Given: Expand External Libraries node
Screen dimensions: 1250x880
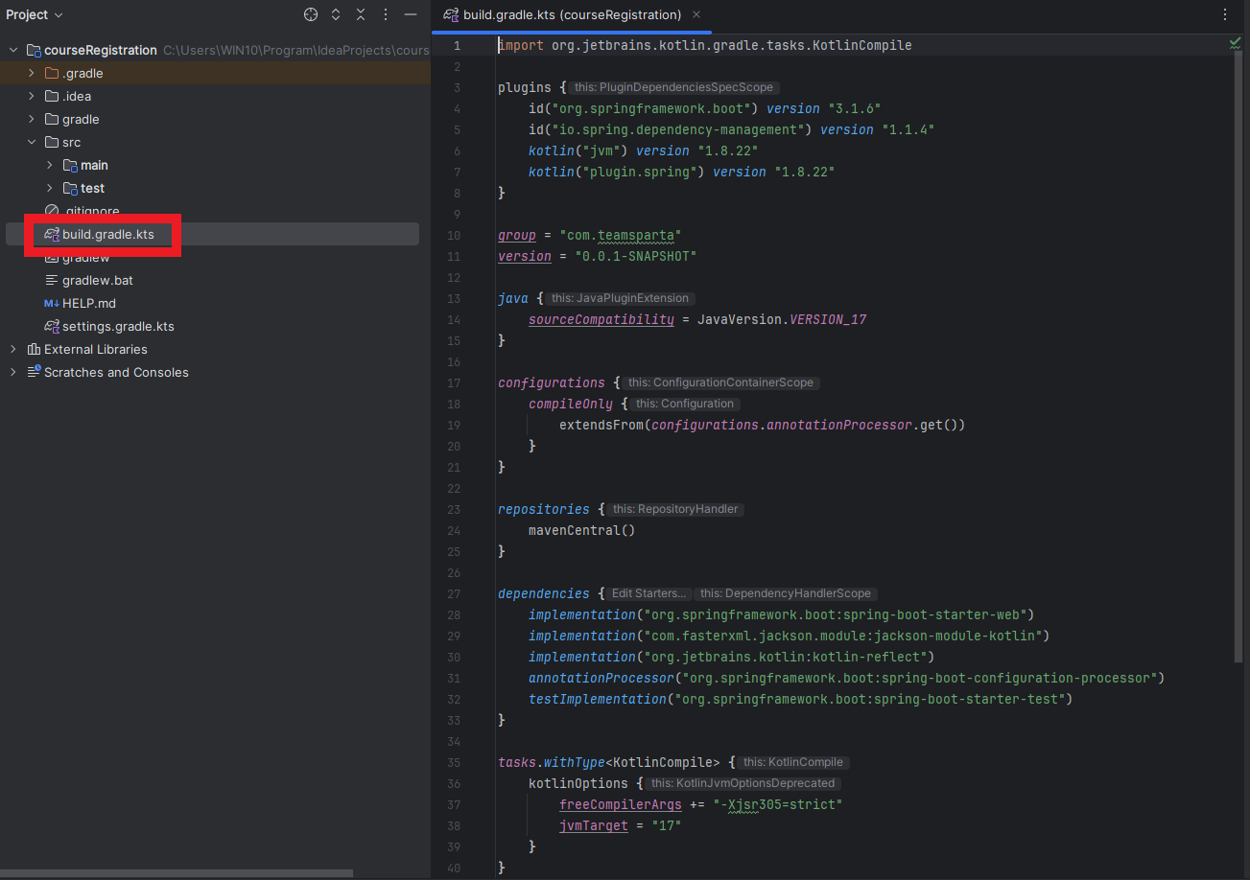Looking at the screenshot, I should pos(12,349).
